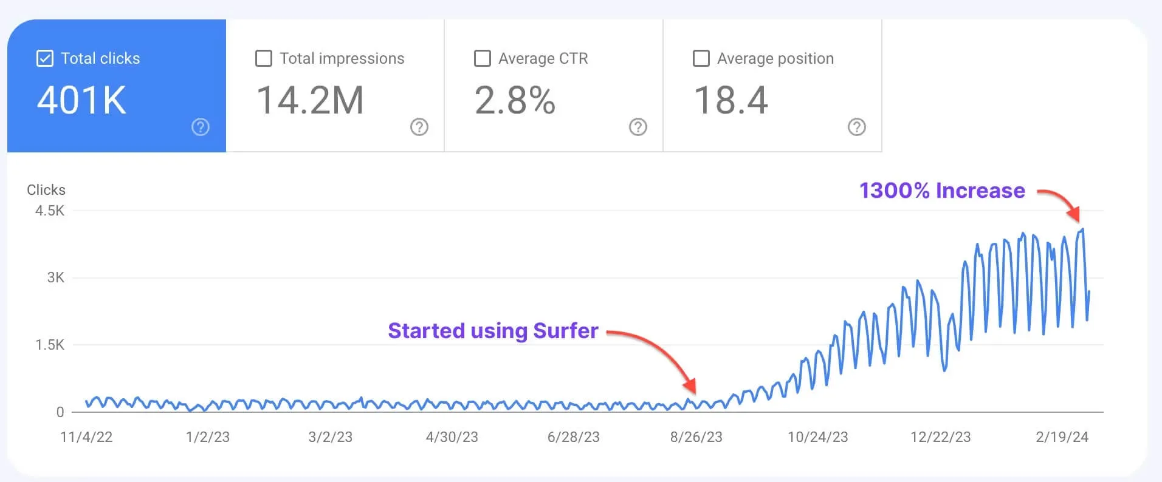Click the 11/4/22 date axis label
Image resolution: width=1162 pixels, height=482 pixels.
click(x=86, y=437)
